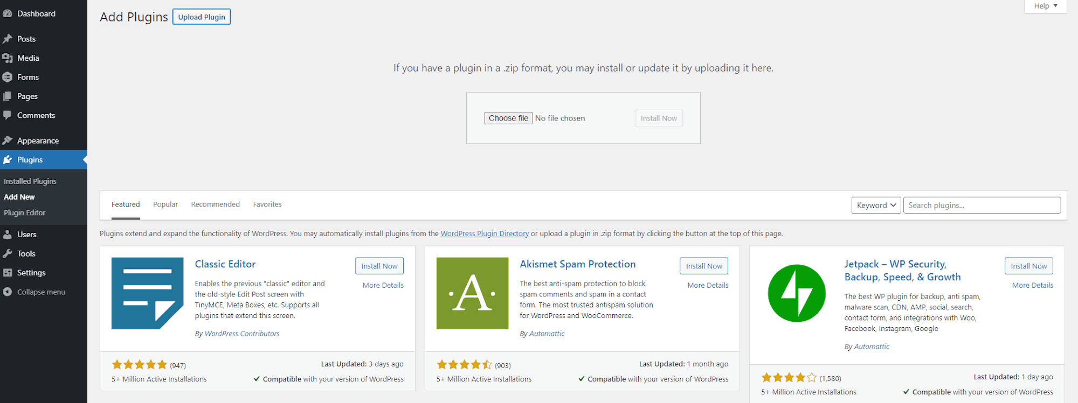Click the Collapse menu arrow icon
Screen dimensions: 1078x403
point(8,292)
